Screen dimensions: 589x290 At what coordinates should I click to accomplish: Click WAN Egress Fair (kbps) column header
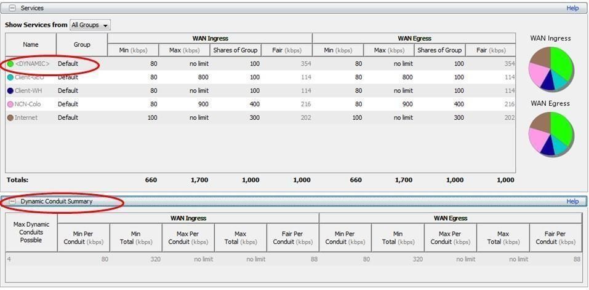[x=491, y=50]
